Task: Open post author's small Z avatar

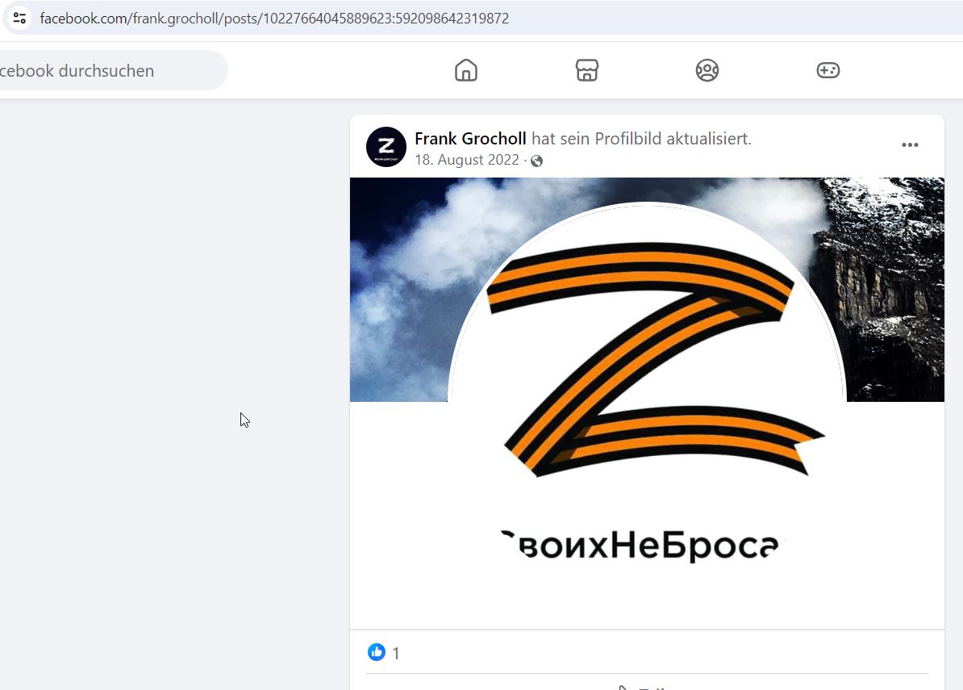Action: (x=386, y=147)
